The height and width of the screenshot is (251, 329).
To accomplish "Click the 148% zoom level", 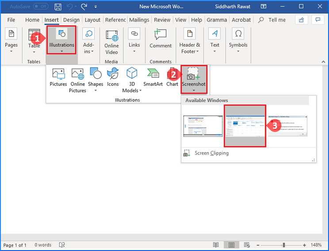I will pos(316,245).
